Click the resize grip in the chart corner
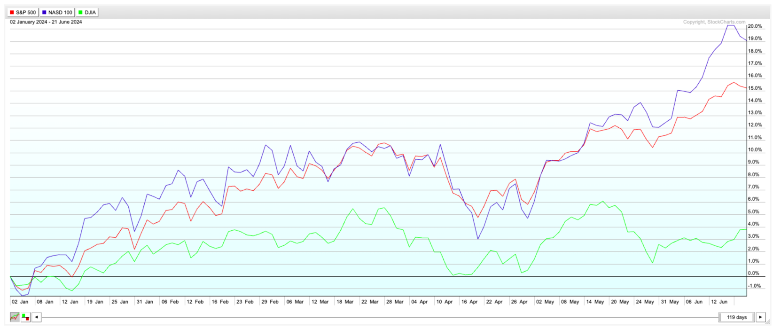773x328 pixels. (x=768, y=322)
